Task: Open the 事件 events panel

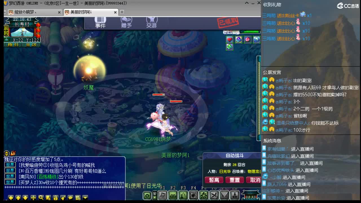Action: [x=100, y=22]
